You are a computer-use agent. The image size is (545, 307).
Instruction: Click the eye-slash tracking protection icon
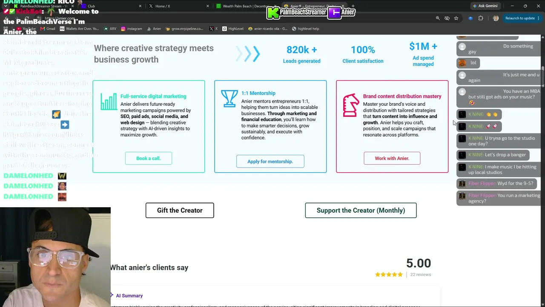tap(447, 18)
